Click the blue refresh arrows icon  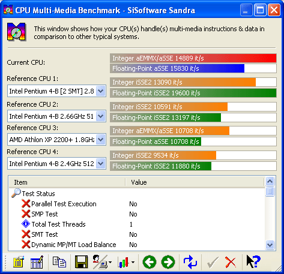190,262
